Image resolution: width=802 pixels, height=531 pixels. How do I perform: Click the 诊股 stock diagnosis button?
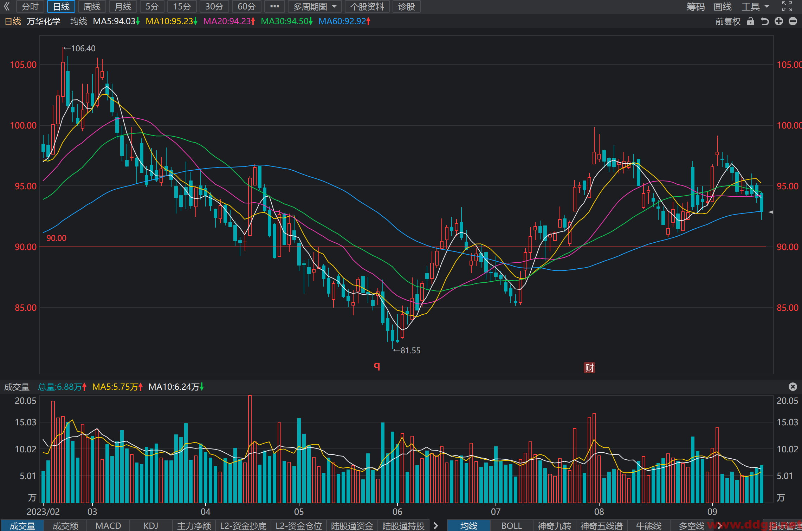407,7
